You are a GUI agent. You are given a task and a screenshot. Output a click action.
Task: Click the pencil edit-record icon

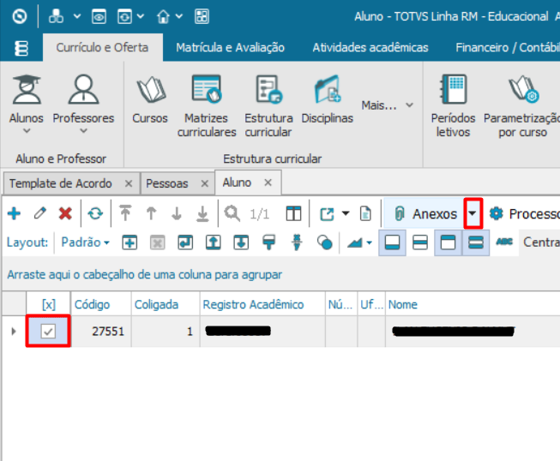(39, 213)
